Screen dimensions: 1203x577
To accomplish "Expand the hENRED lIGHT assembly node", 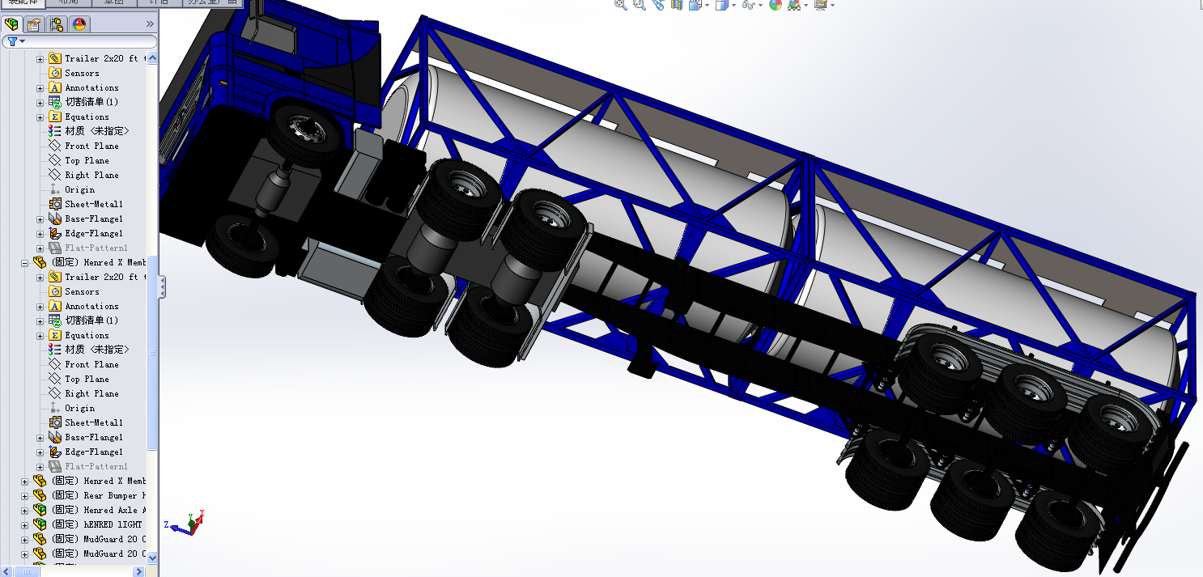I will click(x=24, y=524).
